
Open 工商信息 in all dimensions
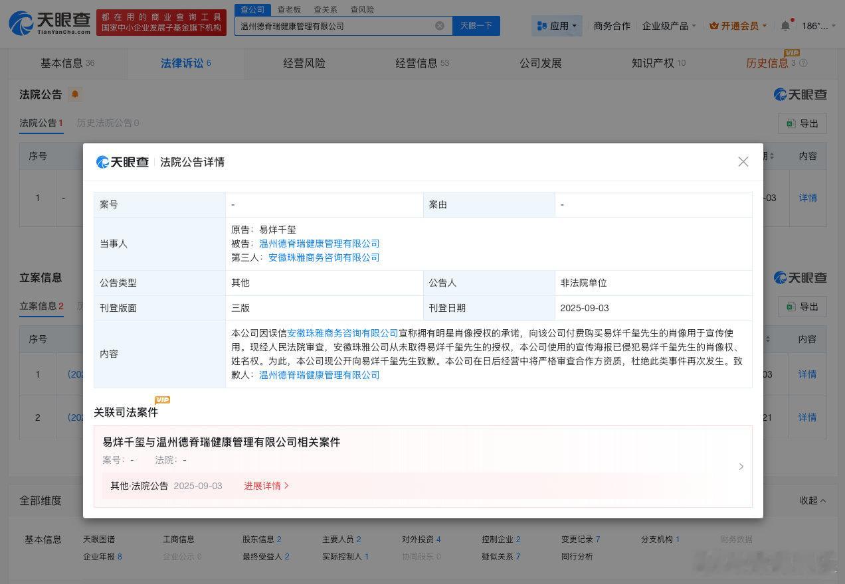(x=179, y=540)
